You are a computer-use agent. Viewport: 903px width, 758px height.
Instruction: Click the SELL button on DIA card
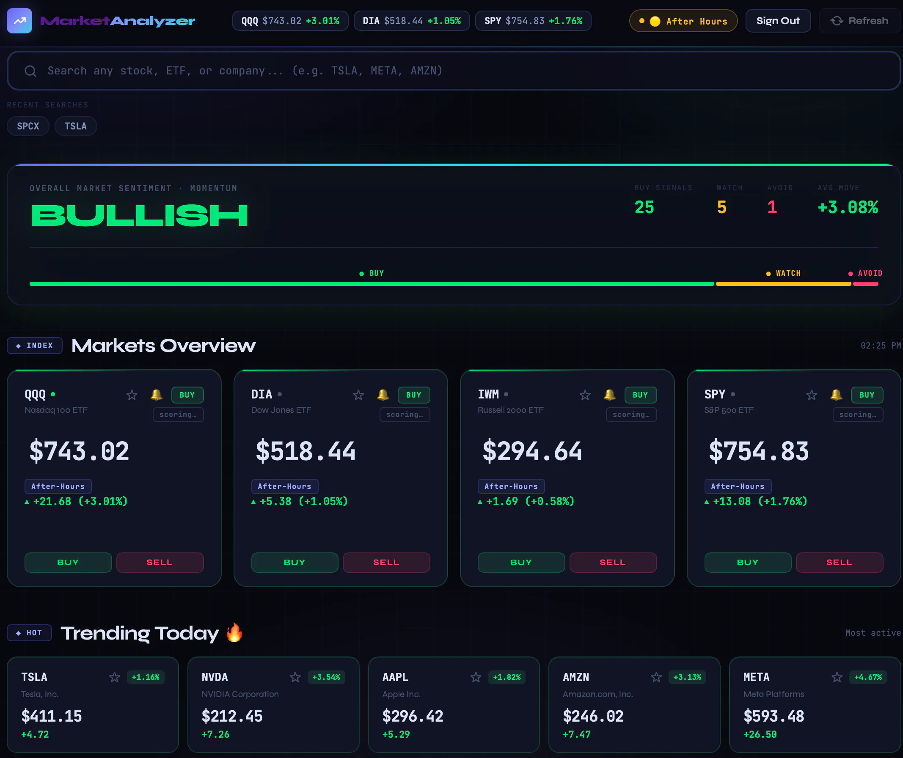pos(387,563)
